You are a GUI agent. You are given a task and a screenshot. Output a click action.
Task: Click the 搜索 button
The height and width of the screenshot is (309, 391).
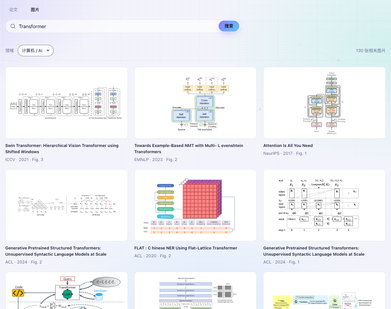pyautogui.click(x=229, y=26)
